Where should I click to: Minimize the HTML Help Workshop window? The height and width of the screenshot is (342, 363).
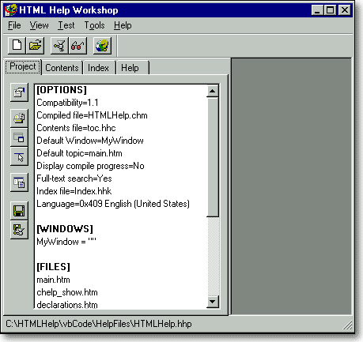coord(317,10)
